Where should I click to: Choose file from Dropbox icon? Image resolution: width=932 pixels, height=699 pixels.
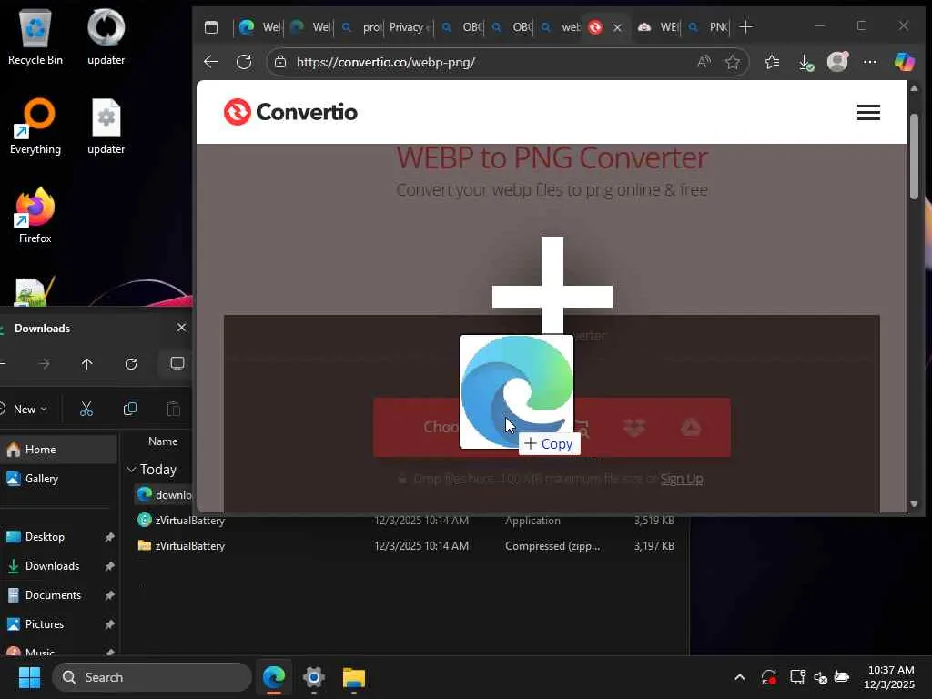tap(634, 428)
